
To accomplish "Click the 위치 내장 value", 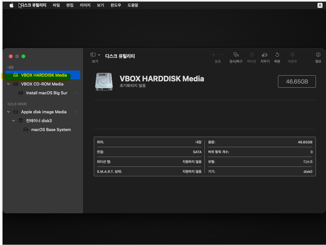I will click(198, 142).
